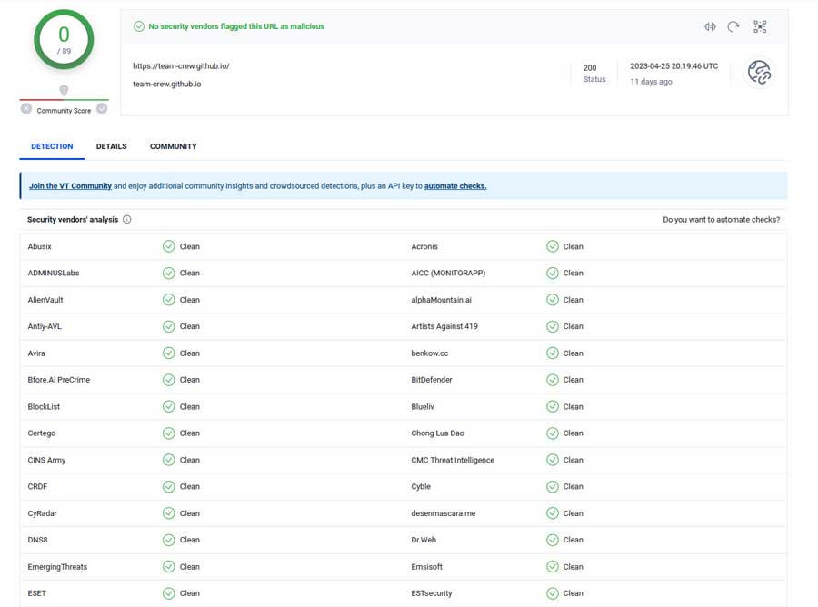Viewport: 818px width, 607px height.
Task: Click the reanalyze refresh icon
Action: click(733, 26)
